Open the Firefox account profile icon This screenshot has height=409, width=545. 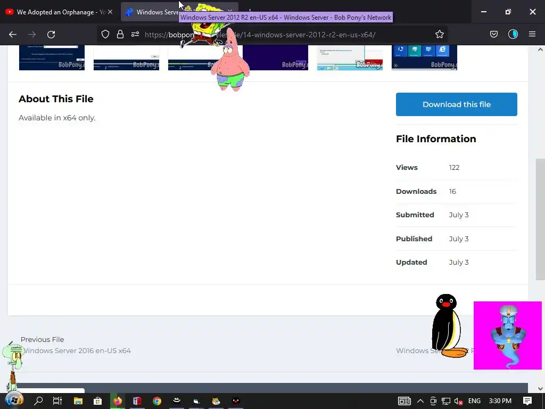(x=513, y=34)
